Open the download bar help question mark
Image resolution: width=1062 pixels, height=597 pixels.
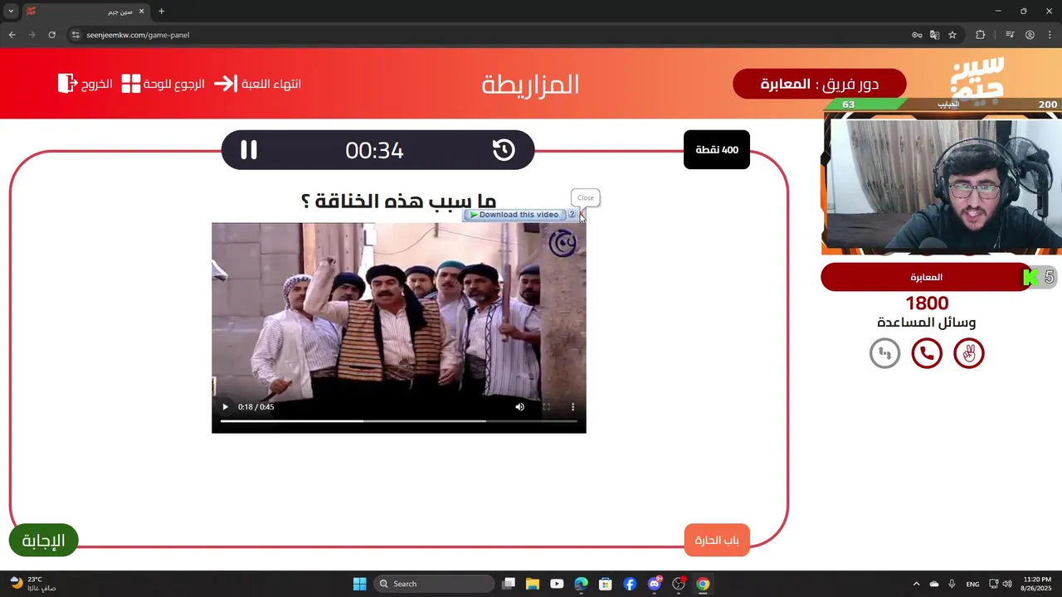tap(572, 215)
